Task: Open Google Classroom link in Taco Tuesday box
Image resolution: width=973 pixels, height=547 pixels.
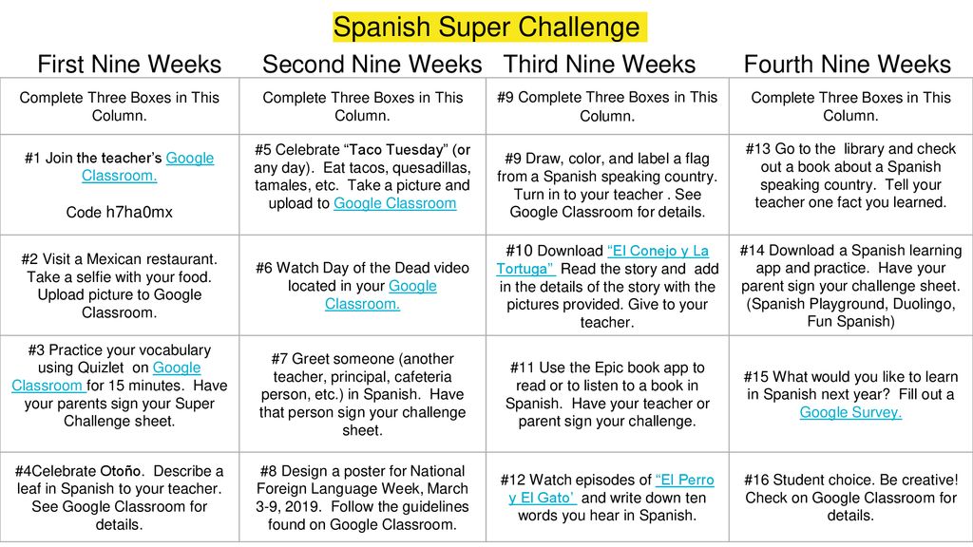Action: 394,203
